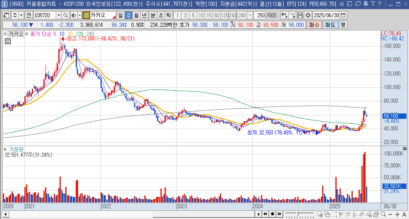The height and width of the screenshot is (219, 409).
Task: Click moving average 20 legend label
Action: pos(70,34)
